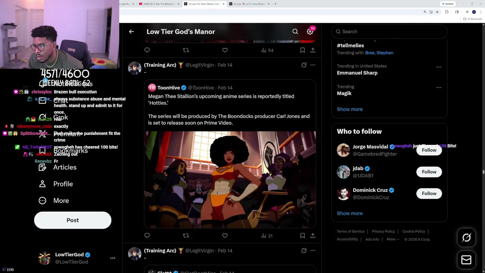The image size is (485, 273).
Task: Follow jdab
Action: pos(429,172)
